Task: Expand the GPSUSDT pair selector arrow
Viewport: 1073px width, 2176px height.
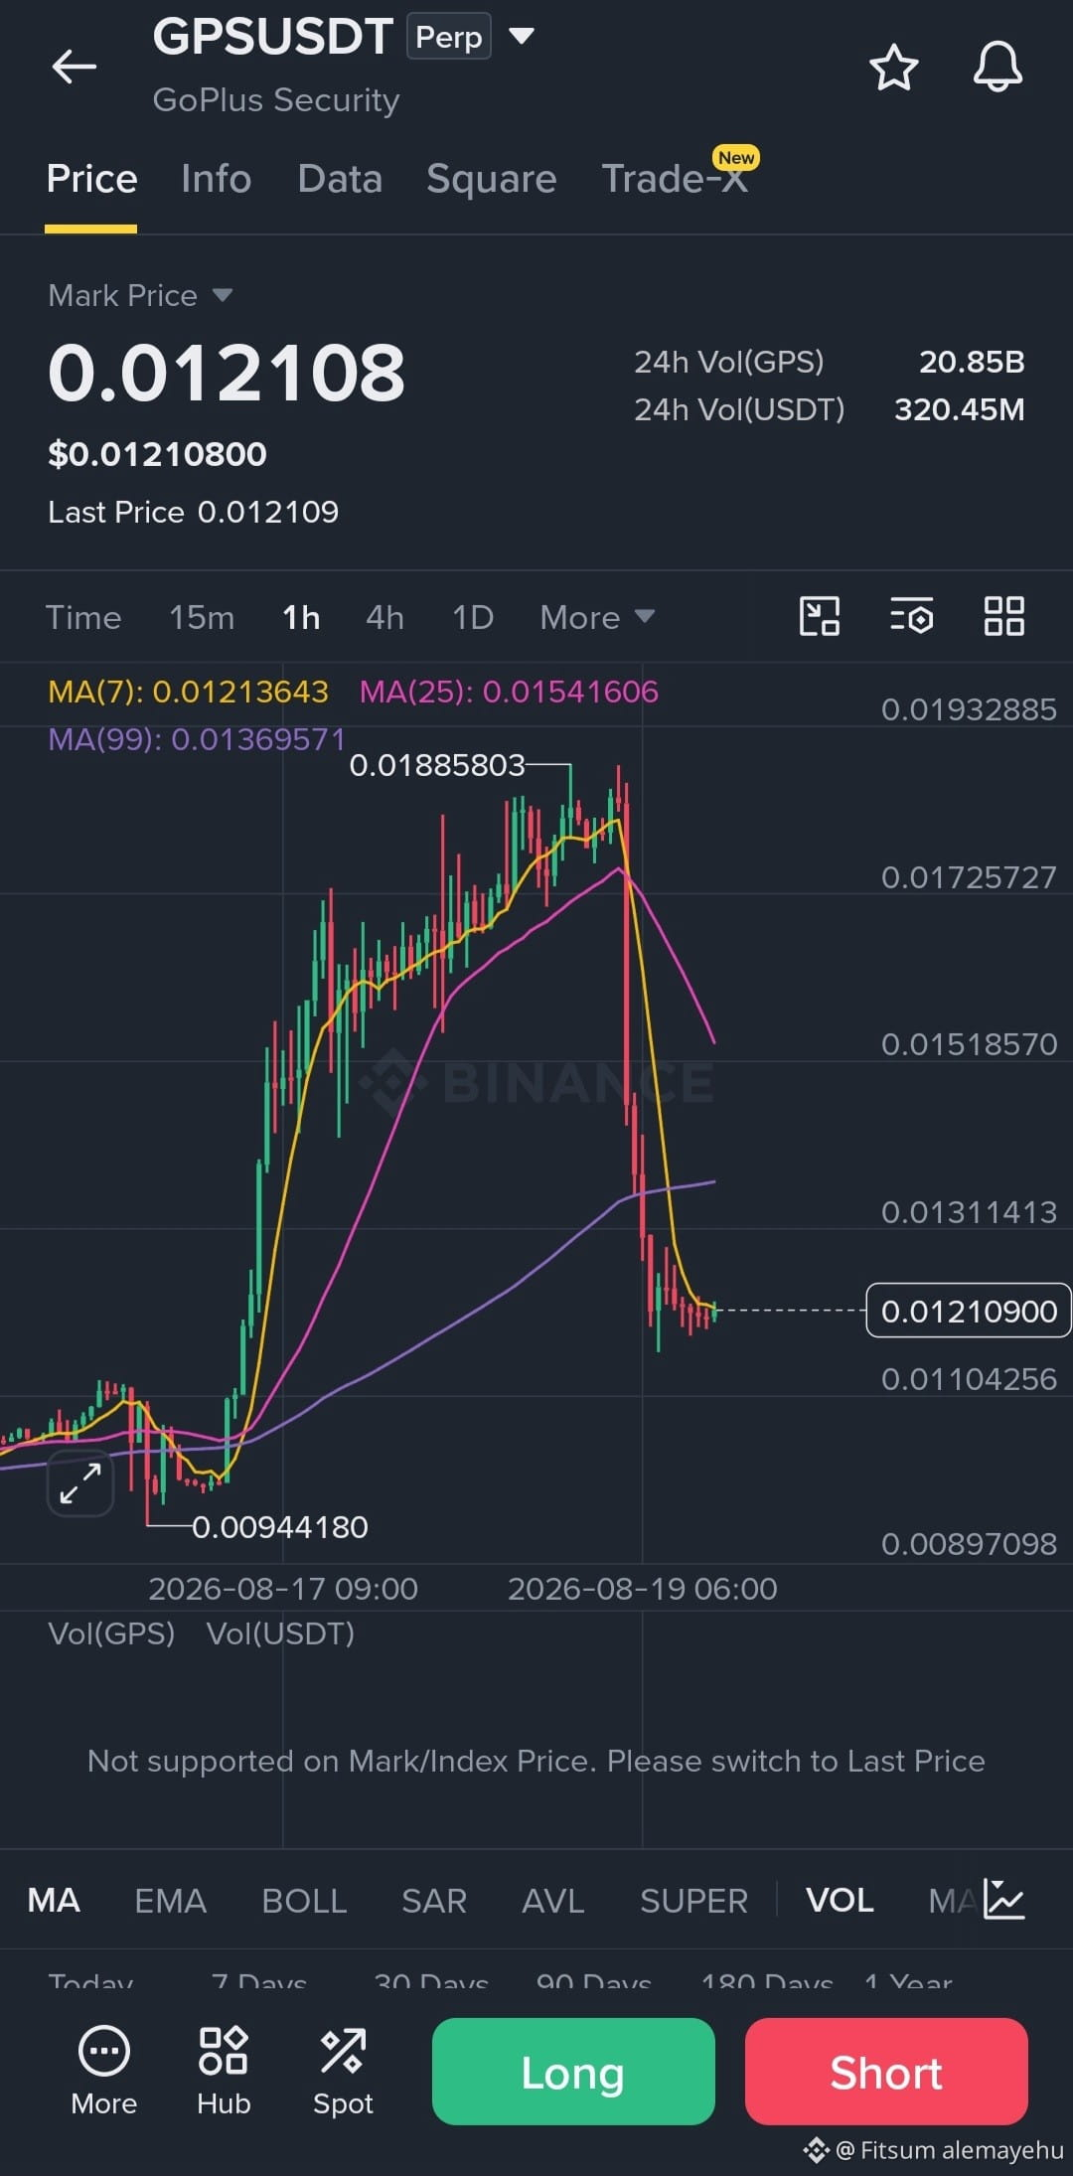Action: tap(522, 37)
